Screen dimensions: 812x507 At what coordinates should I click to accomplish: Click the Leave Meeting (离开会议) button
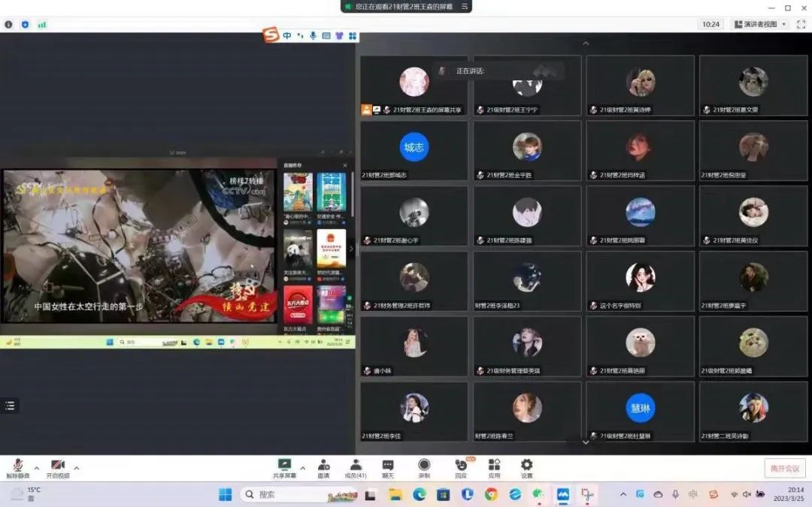pos(785,468)
